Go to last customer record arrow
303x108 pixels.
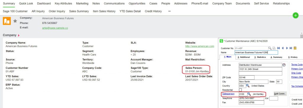[x=291, y=48]
